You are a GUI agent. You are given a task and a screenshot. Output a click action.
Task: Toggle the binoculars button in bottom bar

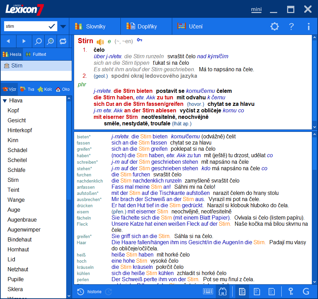point(223,291)
